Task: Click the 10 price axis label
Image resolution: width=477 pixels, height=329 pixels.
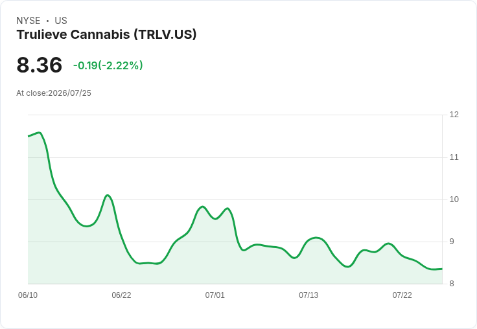Action: pos(454,199)
